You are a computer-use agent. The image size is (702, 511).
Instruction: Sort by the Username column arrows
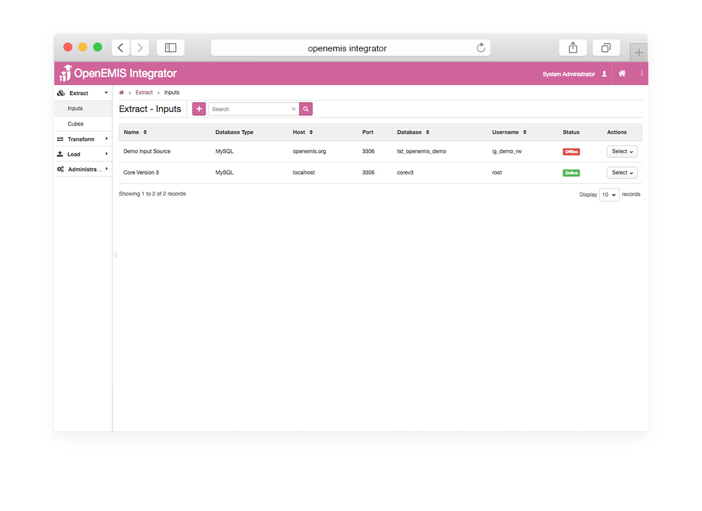[525, 132]
